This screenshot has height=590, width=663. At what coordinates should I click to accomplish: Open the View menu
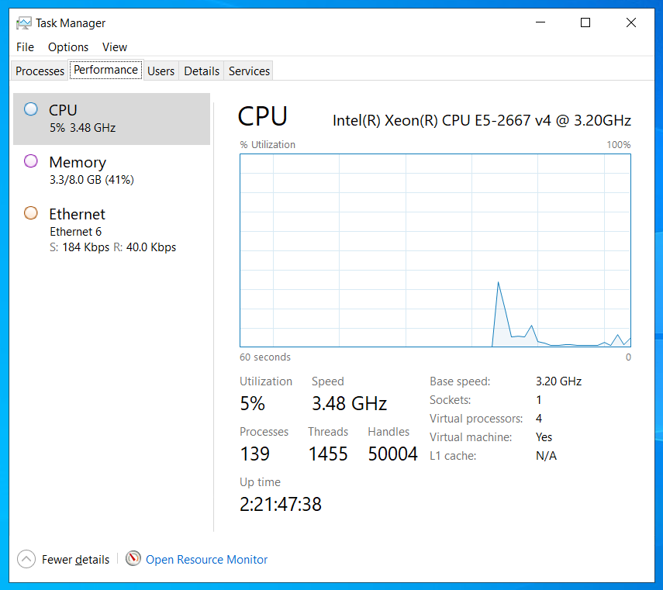pos(115,47)
